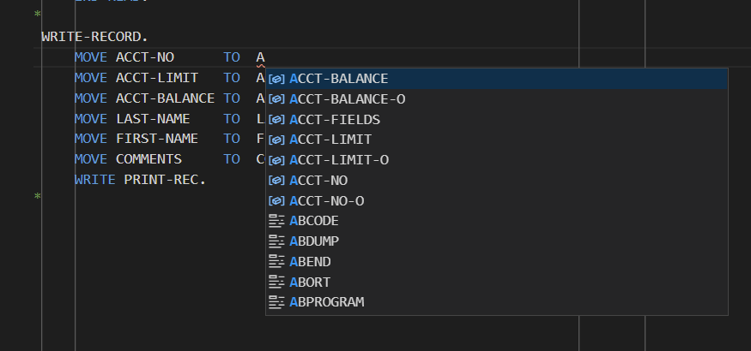This screenshot has height=351, width=751.
Task: Click the keyword icon beside ABORT
Action: [276, 282]
